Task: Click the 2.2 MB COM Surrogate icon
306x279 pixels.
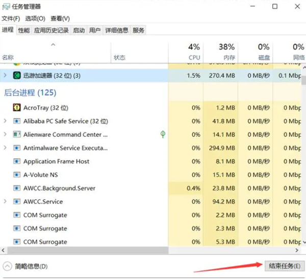Action: [x=17, y=215]
